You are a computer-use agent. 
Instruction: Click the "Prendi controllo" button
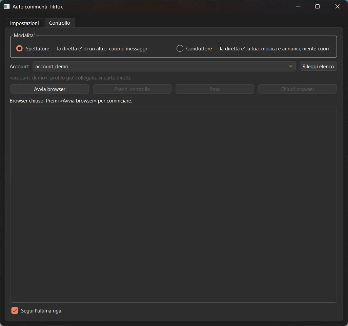tap(132, 89)
